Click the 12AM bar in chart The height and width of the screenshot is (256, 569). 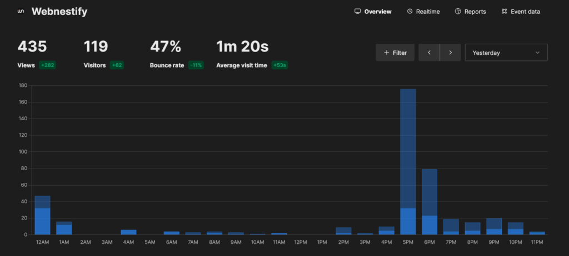(x=42, y=216)
